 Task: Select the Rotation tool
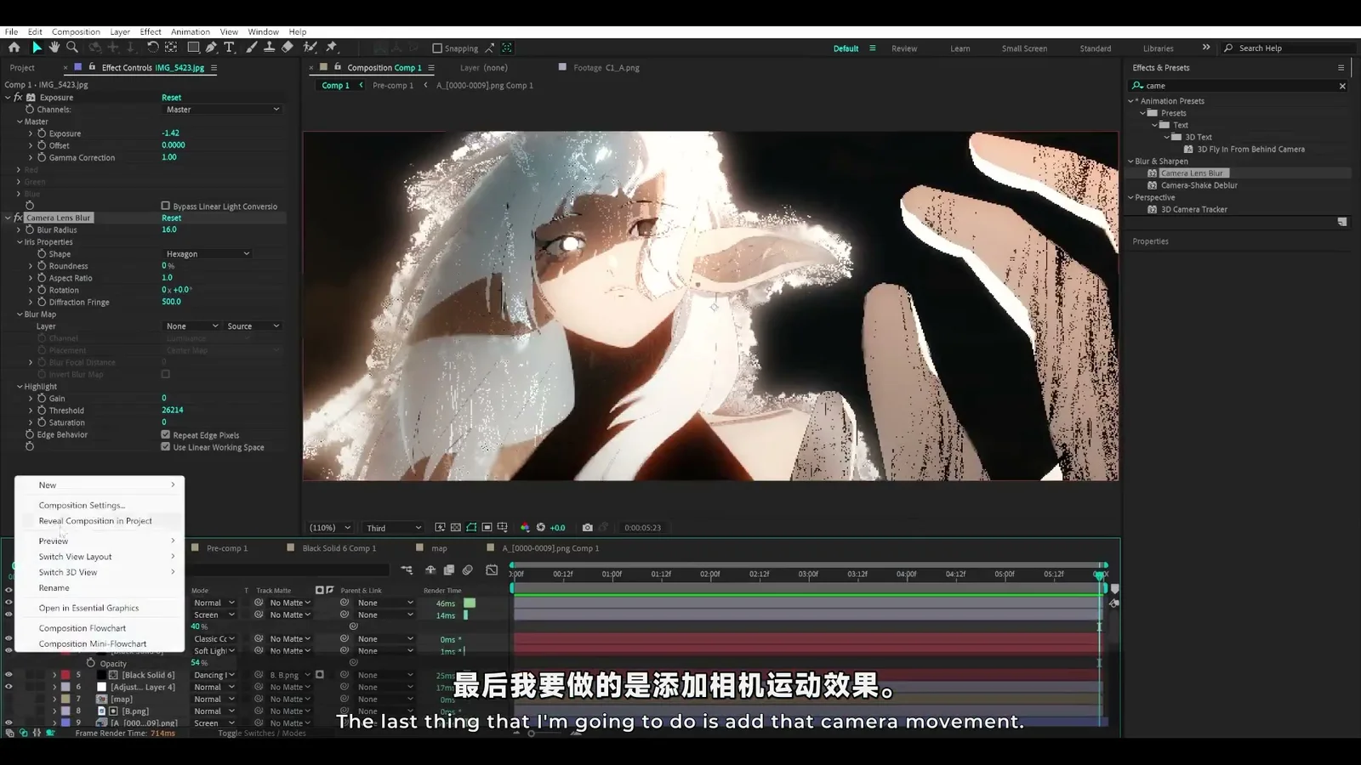pyautogui.click(x=152, y=48)
